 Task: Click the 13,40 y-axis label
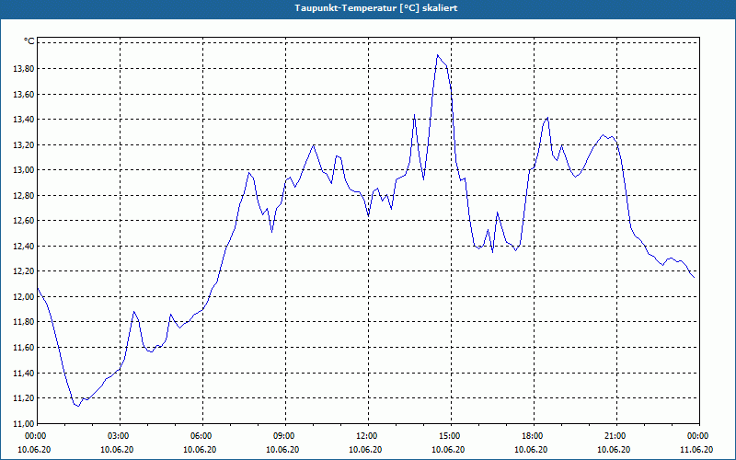click(25, 120)
